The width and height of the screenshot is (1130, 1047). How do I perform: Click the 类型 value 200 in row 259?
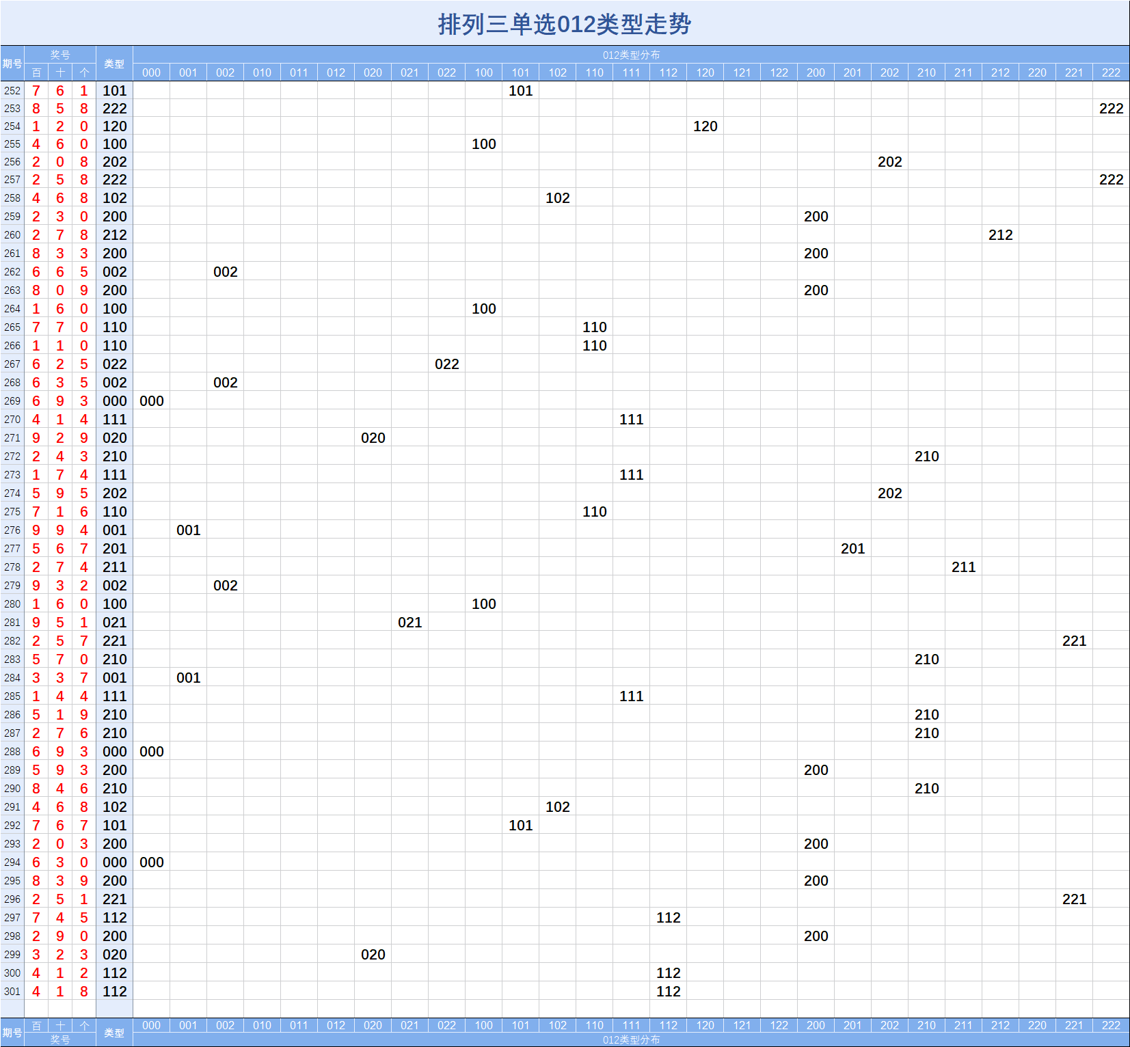click(115, 217)
